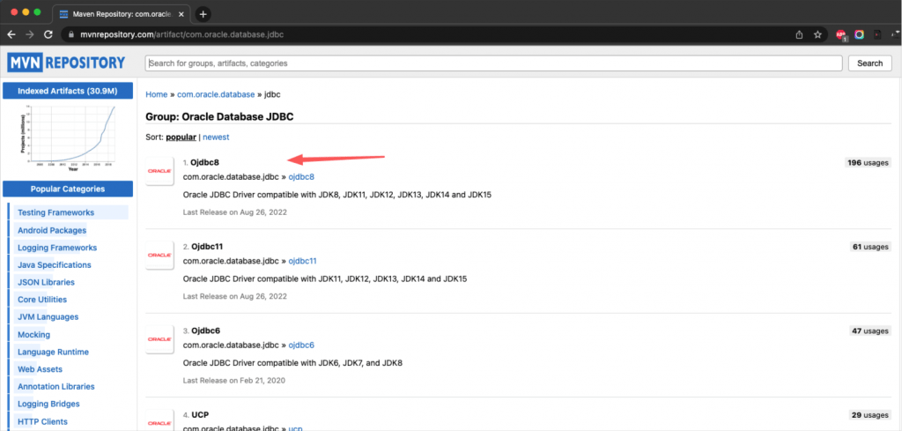Click the 'Group: Oracle Database JDBC' heading
Image resolution: width=902 pixels, height=431 pixels.
pos(219,117)
